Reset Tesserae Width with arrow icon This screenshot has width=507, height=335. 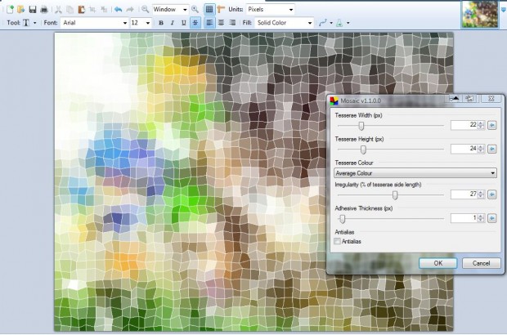491,125
